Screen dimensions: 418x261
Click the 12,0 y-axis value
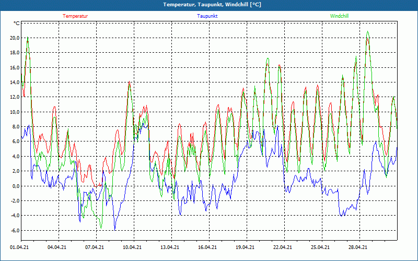pos(15,97)
